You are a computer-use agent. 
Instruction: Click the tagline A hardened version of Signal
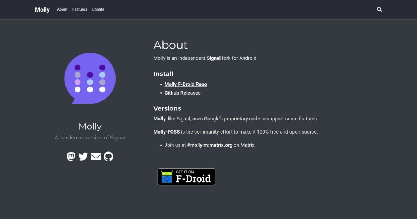point(90,138)
